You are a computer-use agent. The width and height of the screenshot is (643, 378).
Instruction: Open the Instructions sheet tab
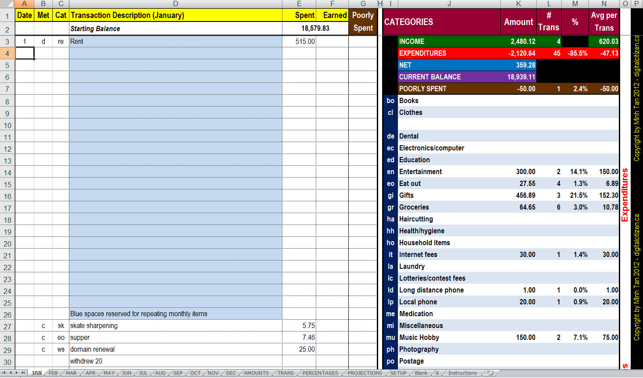click(x=462, y=373)
